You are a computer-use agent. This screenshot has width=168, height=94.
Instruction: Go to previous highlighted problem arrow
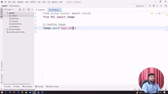click(163, 13)
